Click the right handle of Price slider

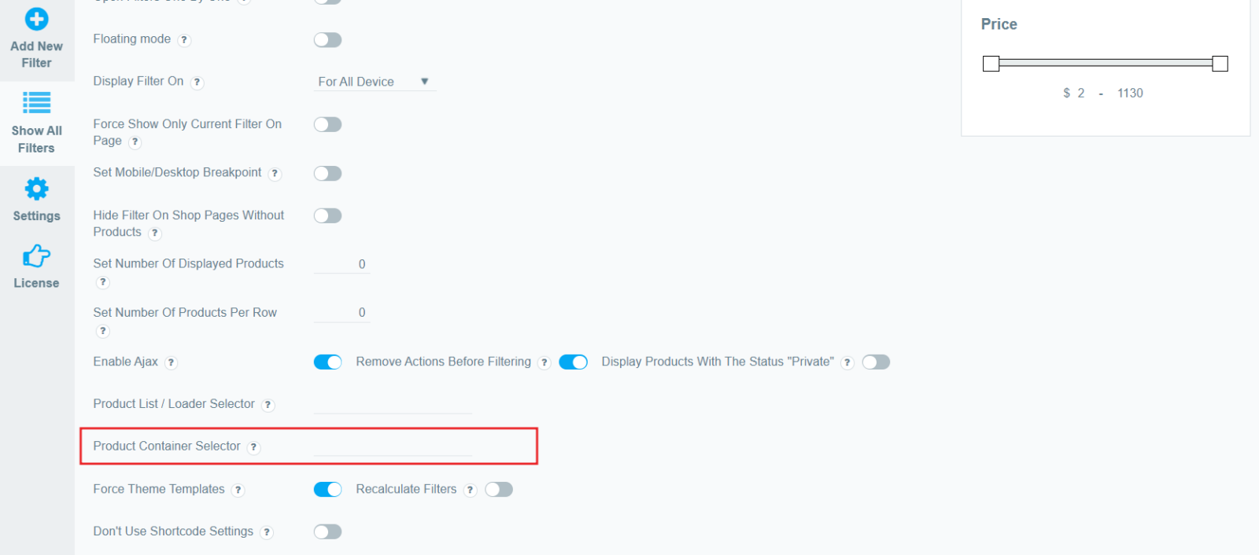(x=1220, y=64)
